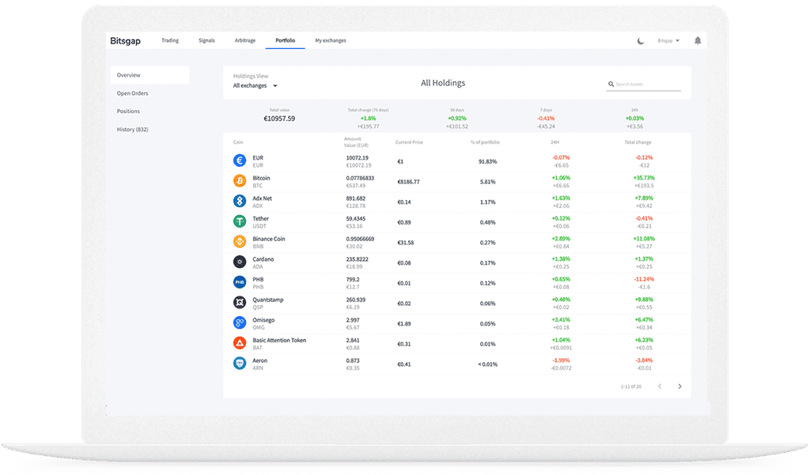Open Positions in sidebar
The image size is (810, 475).
(x=128, y=111)
